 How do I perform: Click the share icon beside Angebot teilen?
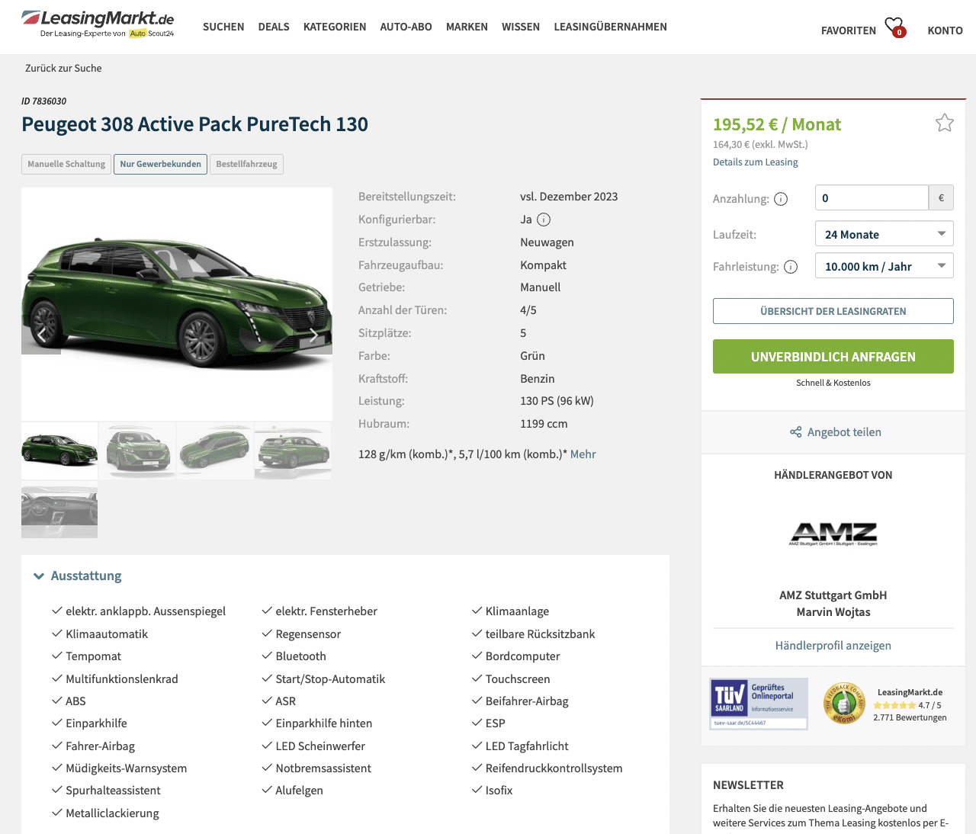[x=795, y=432]
